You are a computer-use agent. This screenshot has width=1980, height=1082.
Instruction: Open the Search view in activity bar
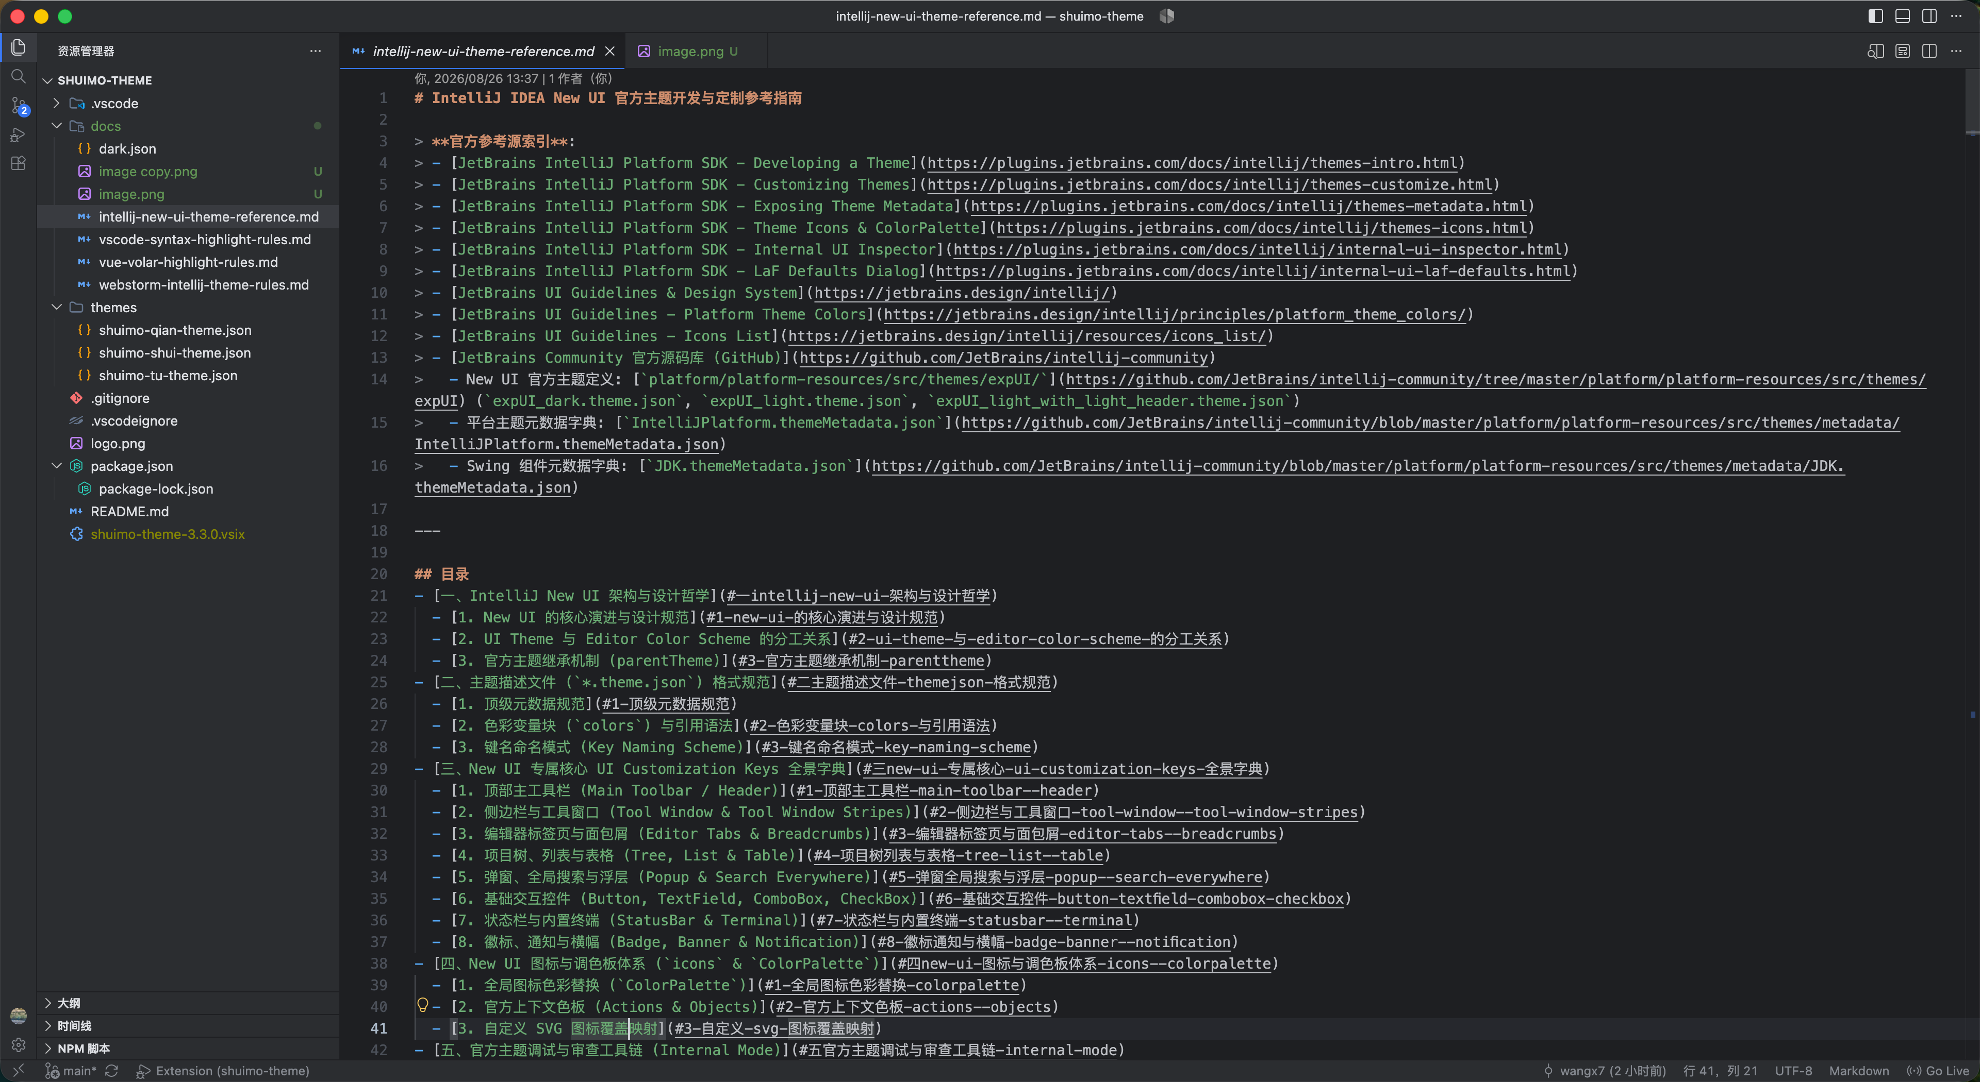pyautogui.click(x=19, y=77)
